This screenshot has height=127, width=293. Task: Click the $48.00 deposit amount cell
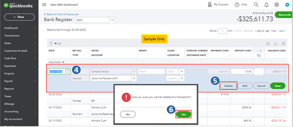point(247,121)
